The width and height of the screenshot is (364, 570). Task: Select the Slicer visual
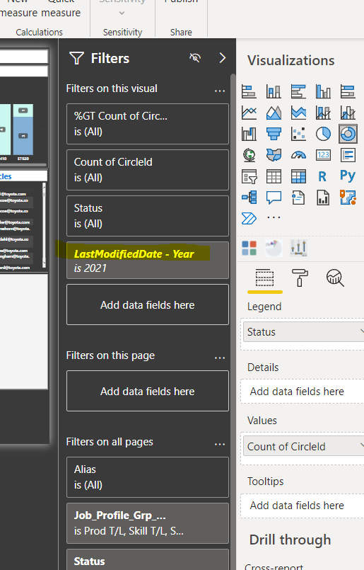point(249,177)
